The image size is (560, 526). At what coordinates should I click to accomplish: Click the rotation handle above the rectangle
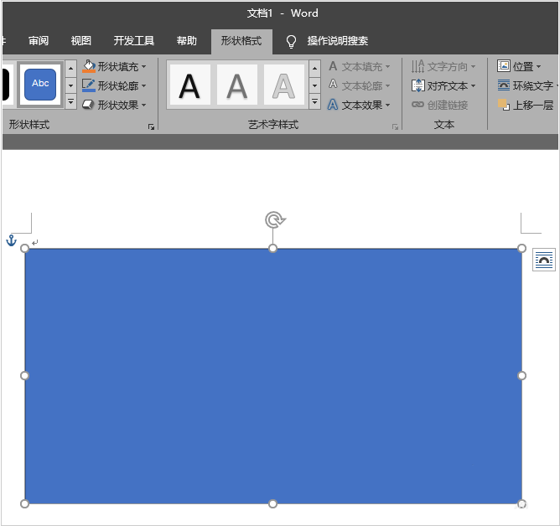[x=275, y=219]
